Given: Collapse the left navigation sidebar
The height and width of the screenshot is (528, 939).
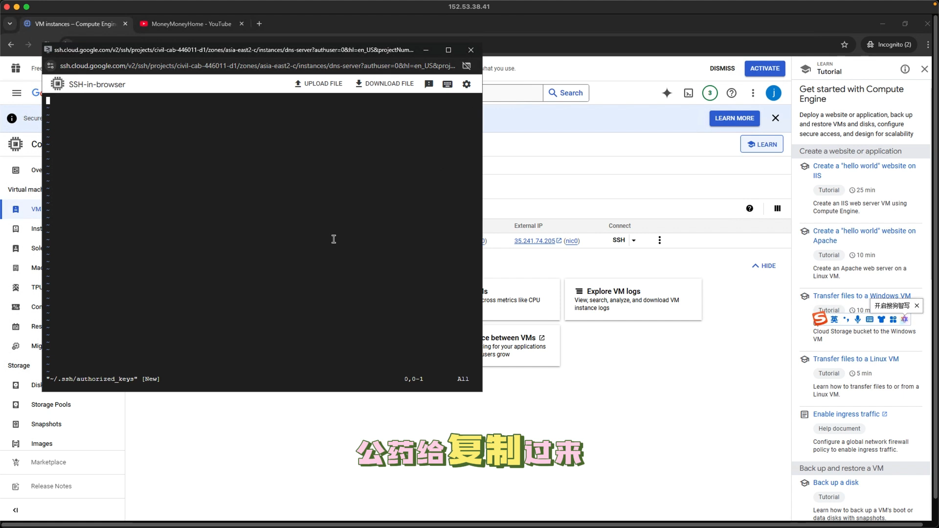Looking at the screenshot, I should tap(16, 510).
